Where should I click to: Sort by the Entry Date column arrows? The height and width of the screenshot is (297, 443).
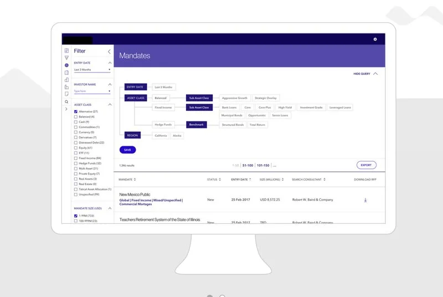(250, 180)
